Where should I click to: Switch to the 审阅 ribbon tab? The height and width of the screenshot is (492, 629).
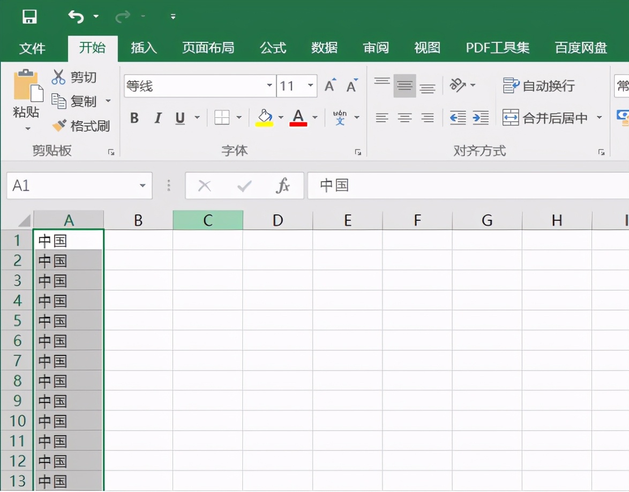pyautogui.click(x=376, y=48)
